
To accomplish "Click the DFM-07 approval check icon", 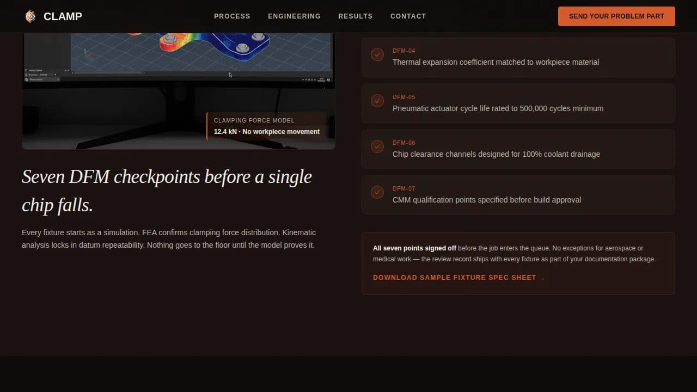I will tap(377, 192).
